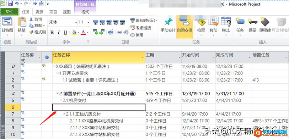Click the Paste (粘贴) clipboard icon
The image size is (289, 139).
click(x=22, y=22)
